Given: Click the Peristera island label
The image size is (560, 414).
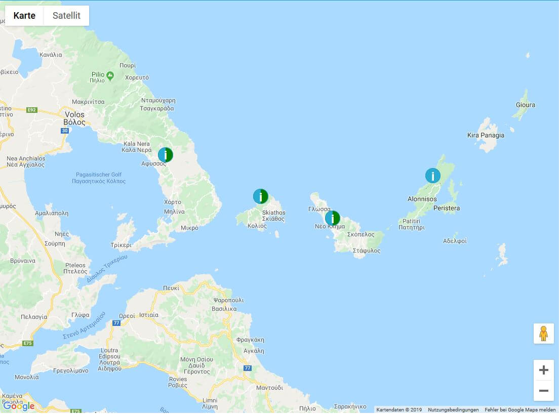Looking at the screenshot, I should pos(447,208).
